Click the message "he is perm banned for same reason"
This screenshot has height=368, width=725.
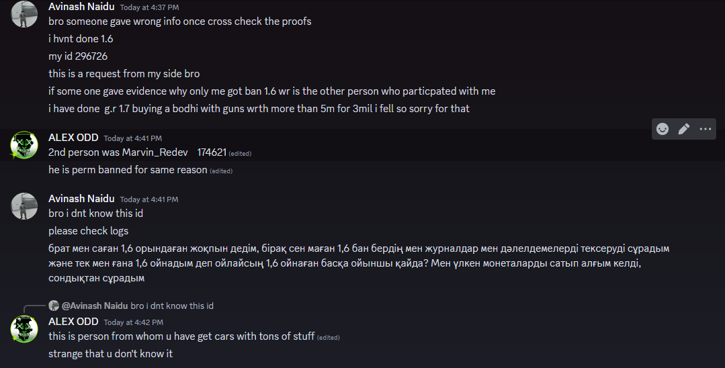[x=128, y=170]
